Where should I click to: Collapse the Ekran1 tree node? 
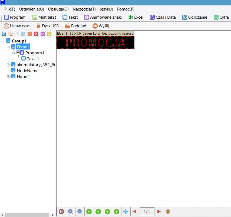pos(8,47)
